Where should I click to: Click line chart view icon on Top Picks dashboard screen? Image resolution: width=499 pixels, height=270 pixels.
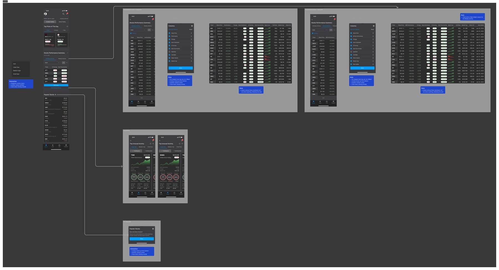tap(63, 63)
